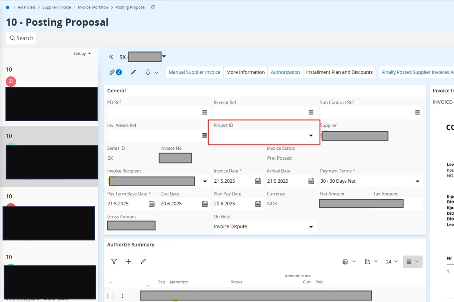The image size is (454, 302).
Task: Open the Finally Posted Supplier Invoices tab
Action: click(x=417, y=72)
